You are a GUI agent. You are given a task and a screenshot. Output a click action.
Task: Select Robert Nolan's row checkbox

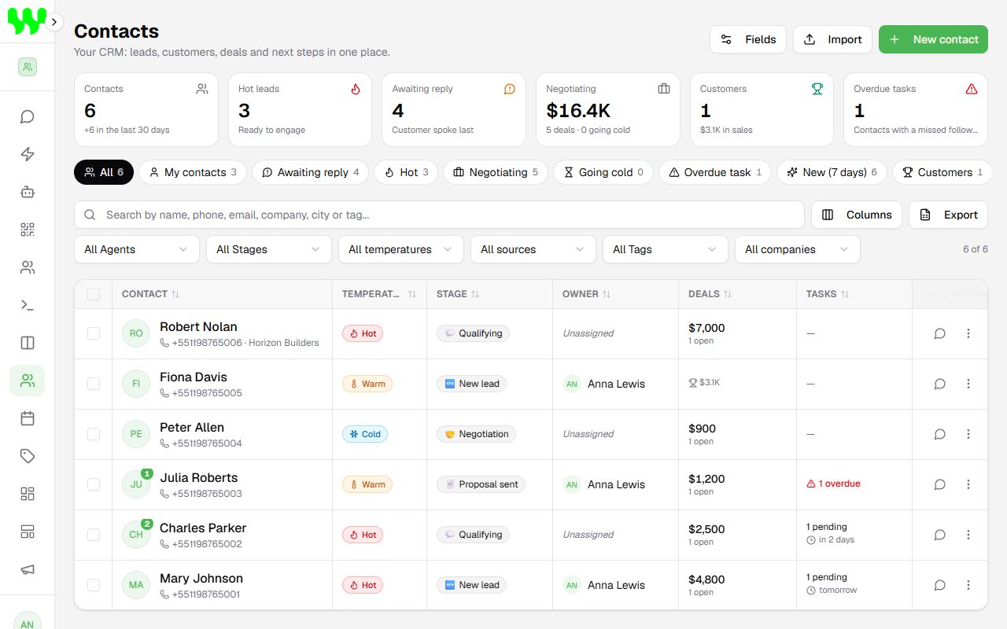click(x=94, y=333)
